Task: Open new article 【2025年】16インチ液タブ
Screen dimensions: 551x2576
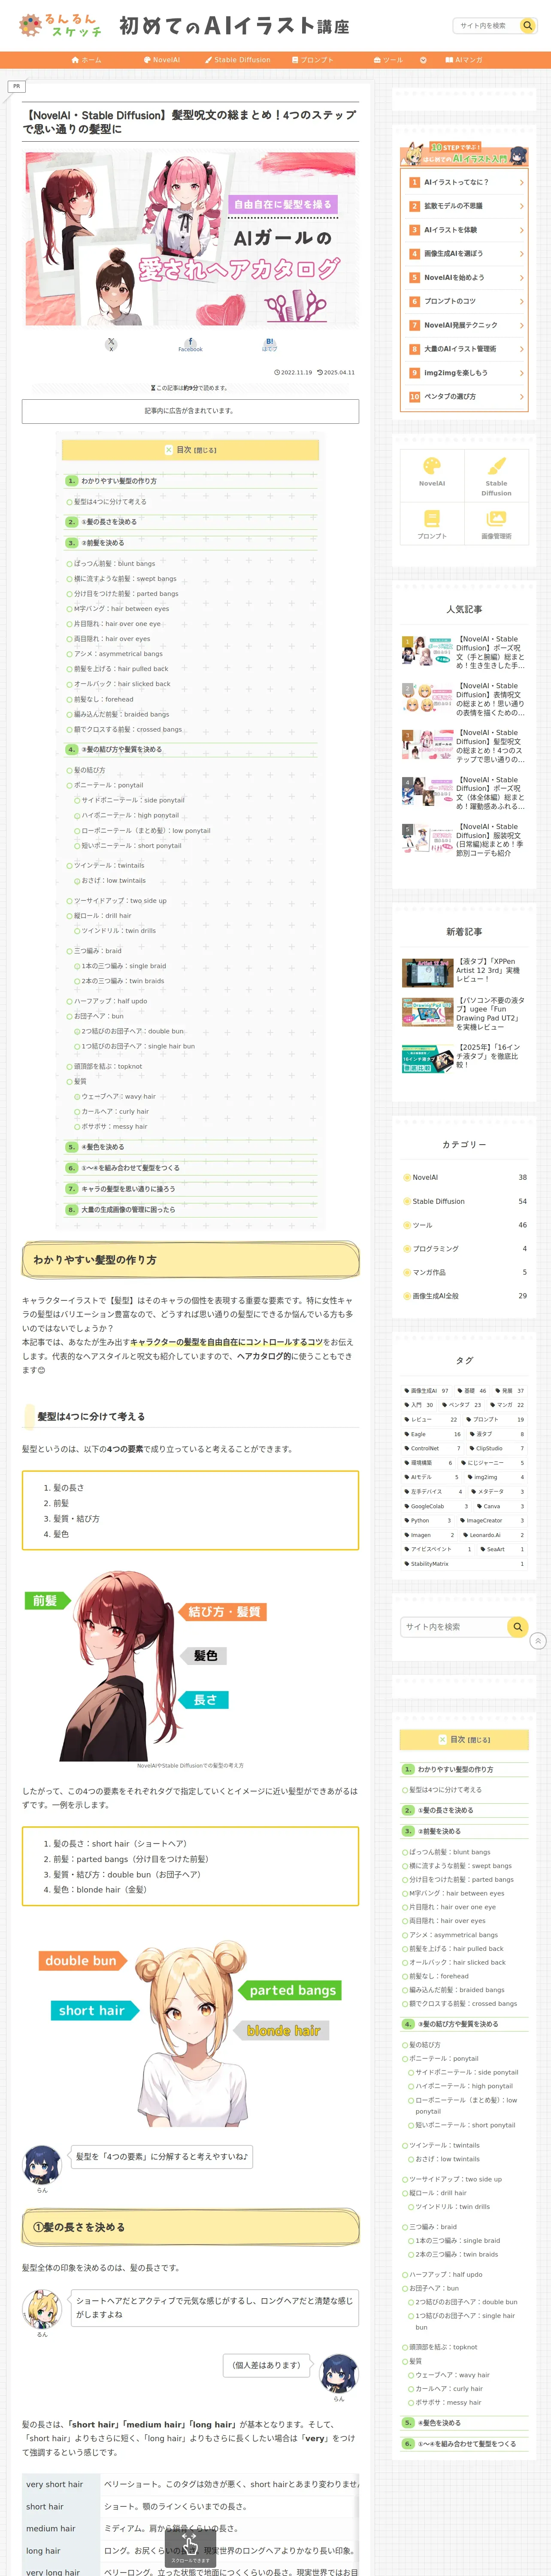Action: [464, 1058]
